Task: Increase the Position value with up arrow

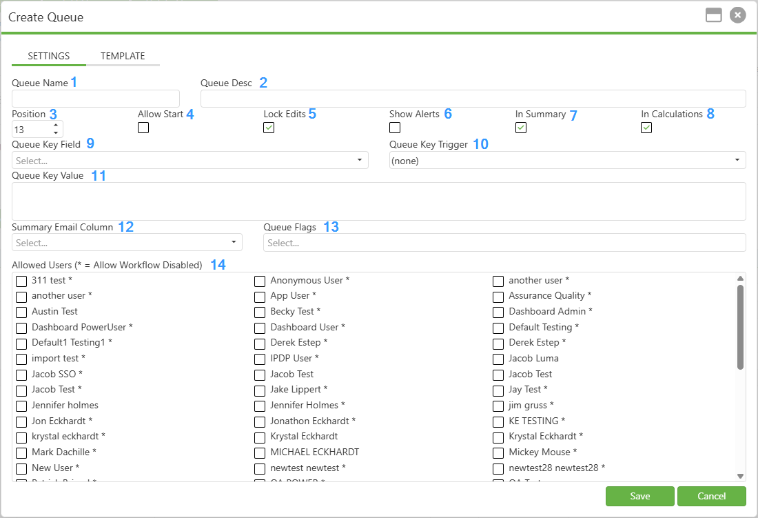Action: coord(56,126)
